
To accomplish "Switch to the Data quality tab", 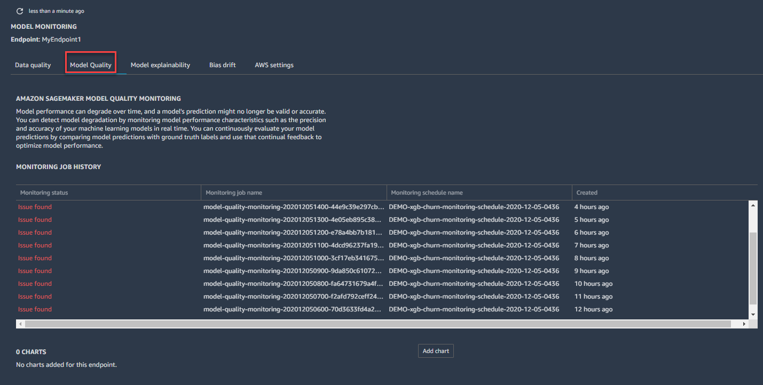I will pyautogui.click(x=33, y=65).
